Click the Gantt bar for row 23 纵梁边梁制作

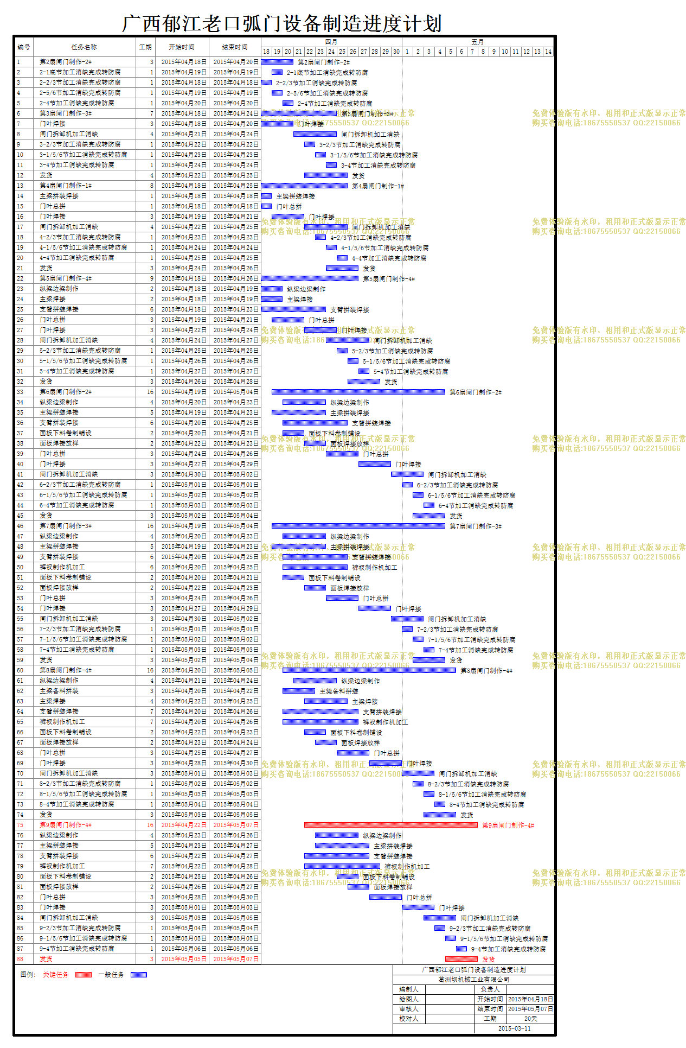[x=272, y=289]
